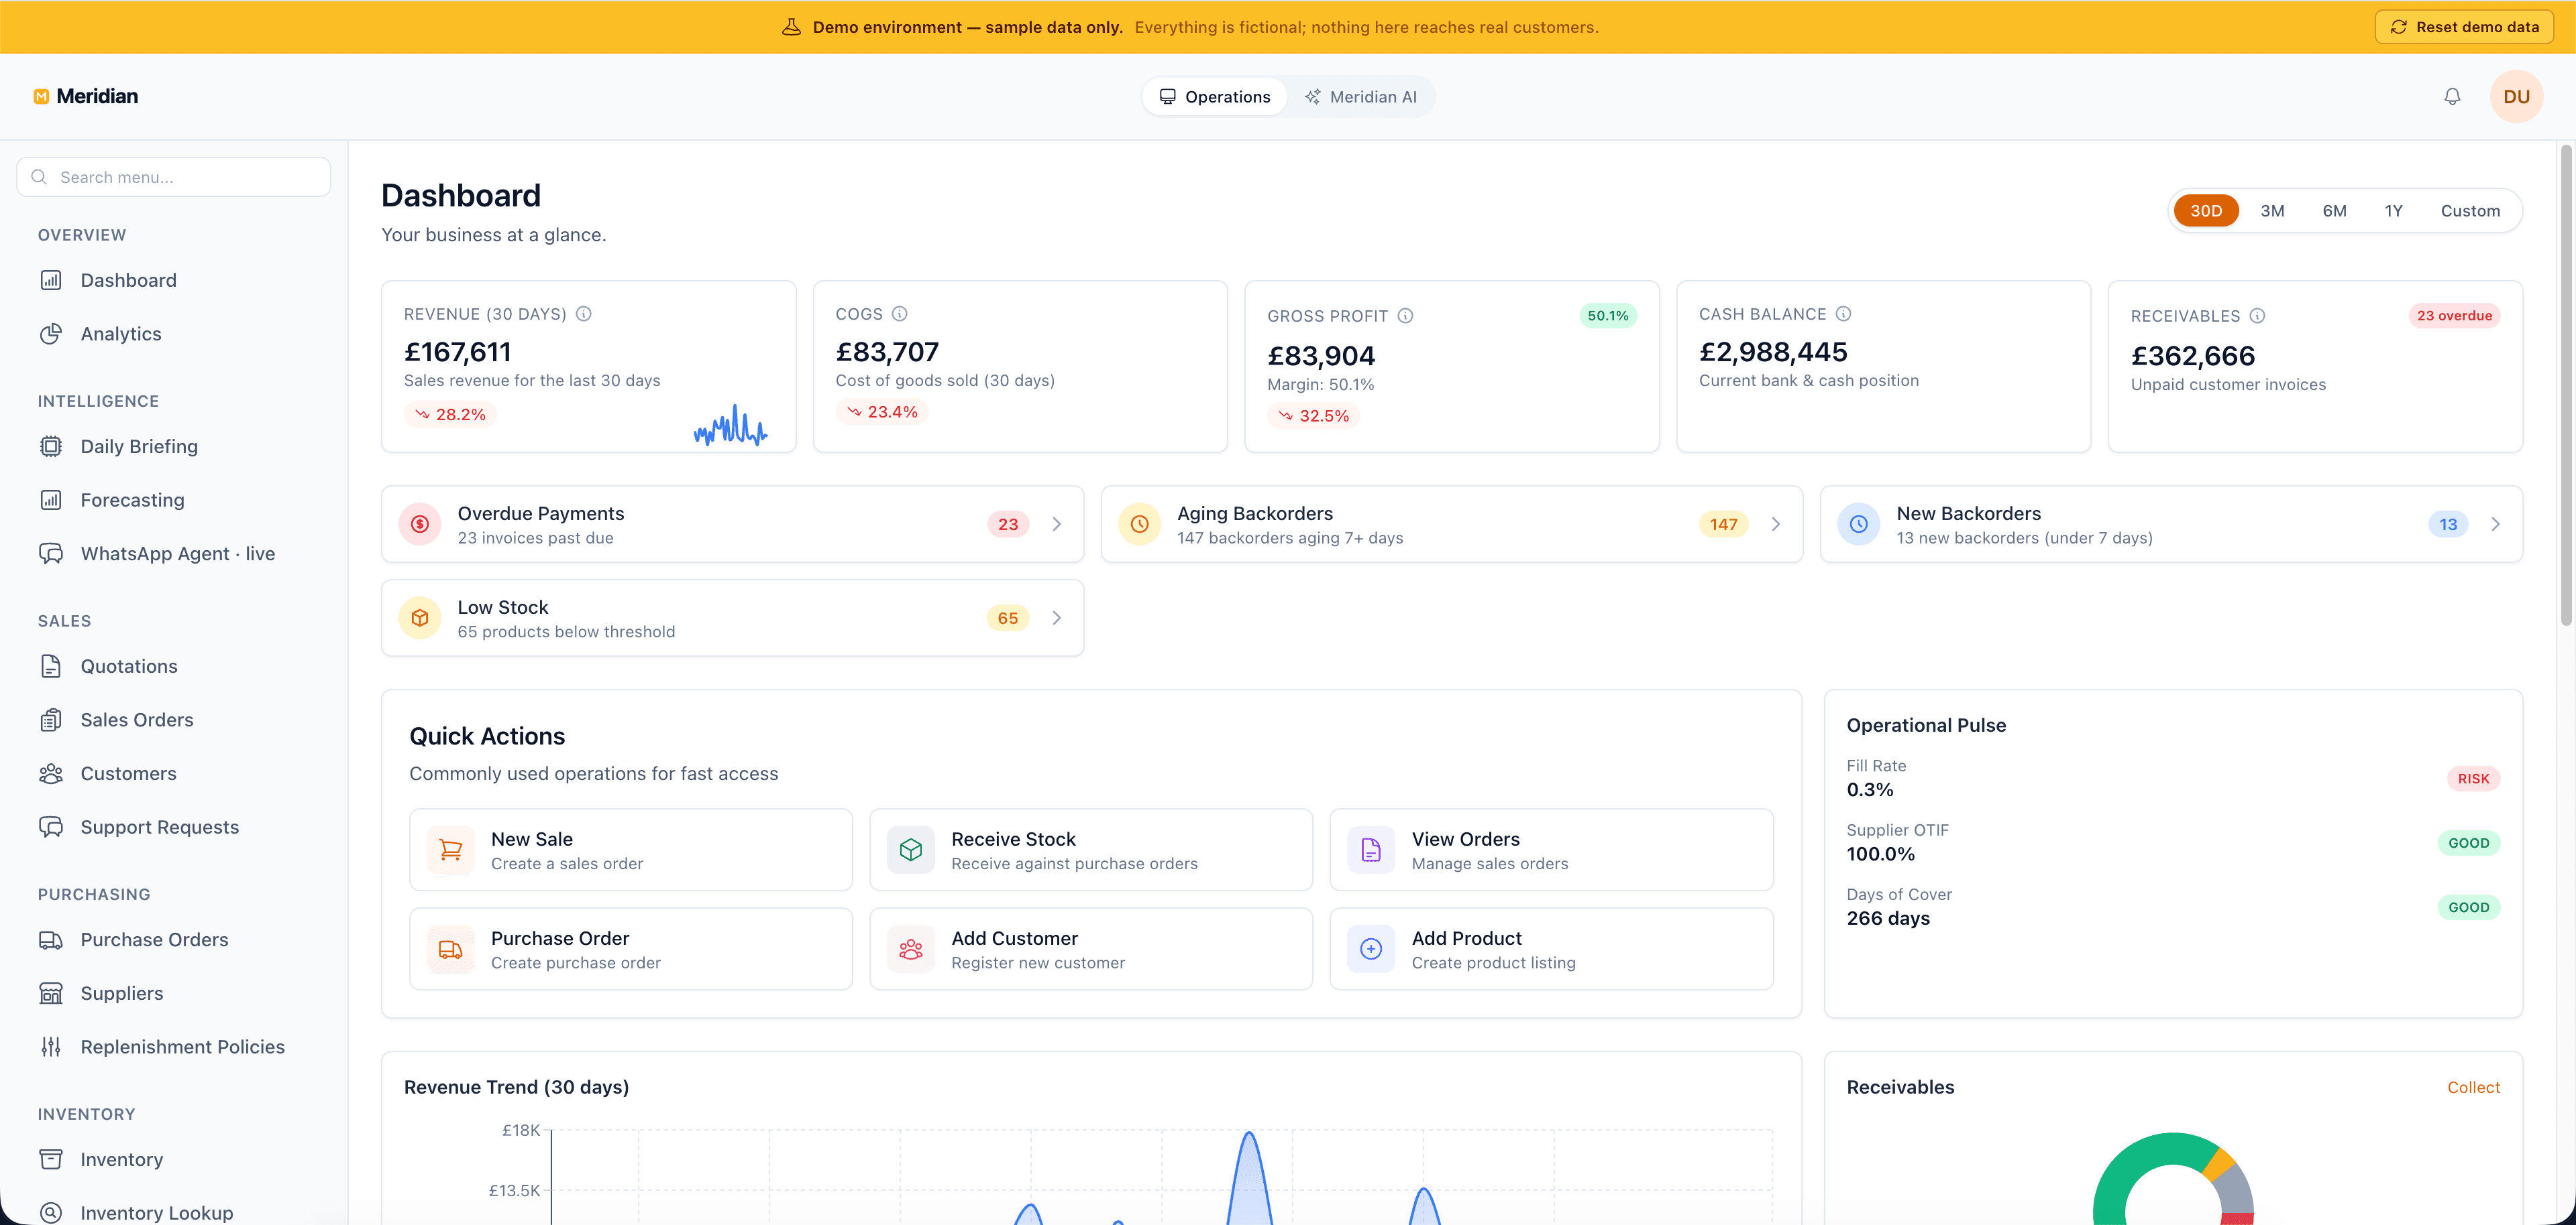Screen dimensions: 2576x1225
Task: Open Daily Briefing in the sidebar
Action: (x=174, y=446)
